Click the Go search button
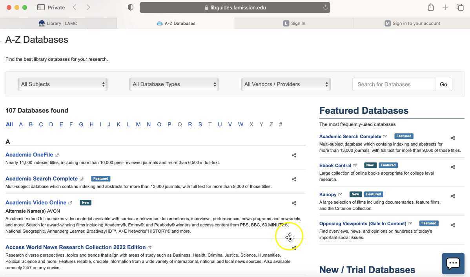 click(443, 84)
